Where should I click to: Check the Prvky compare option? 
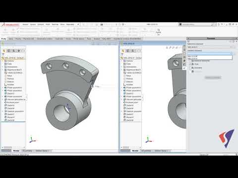(x=190, y=64)
